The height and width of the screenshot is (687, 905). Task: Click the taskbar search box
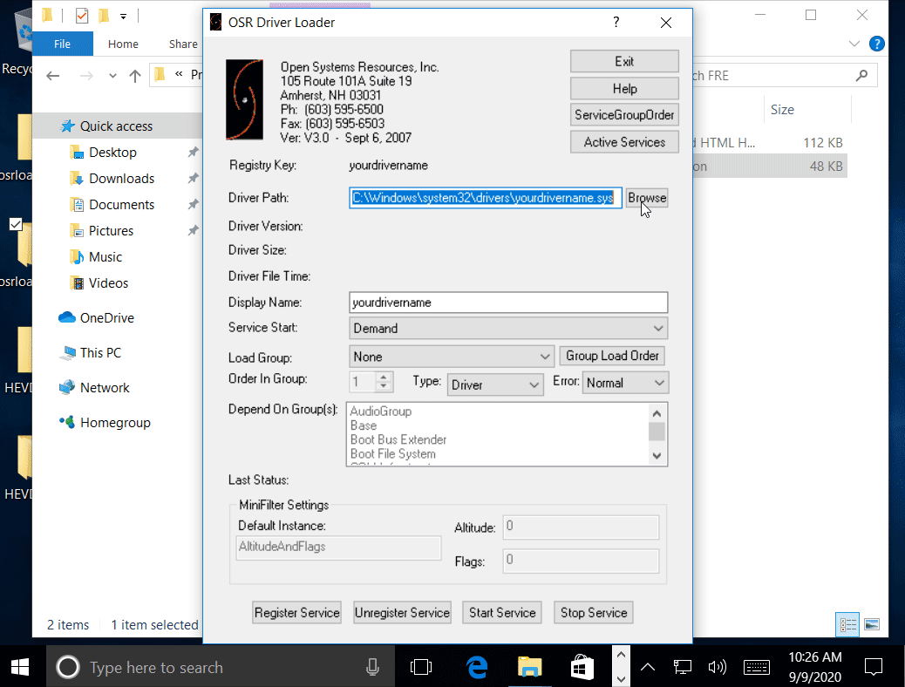[220, 667]
